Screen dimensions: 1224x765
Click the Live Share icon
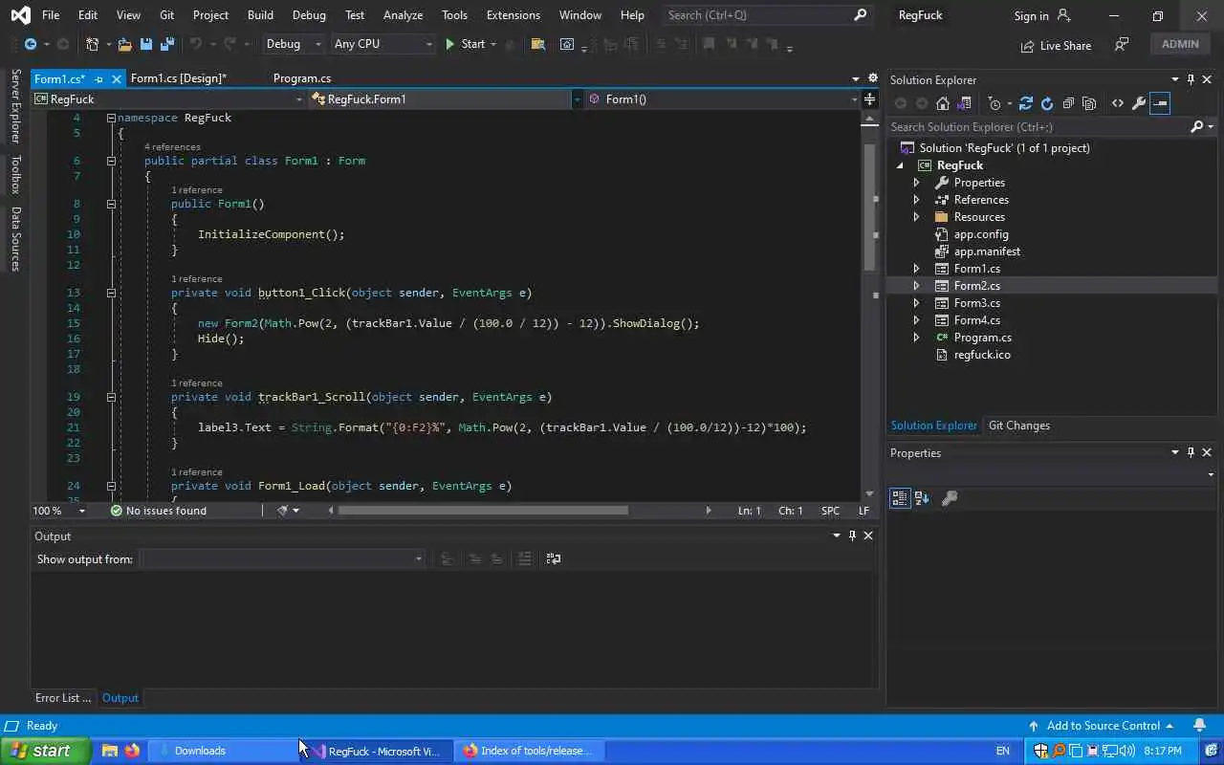tap(1027, 45)
